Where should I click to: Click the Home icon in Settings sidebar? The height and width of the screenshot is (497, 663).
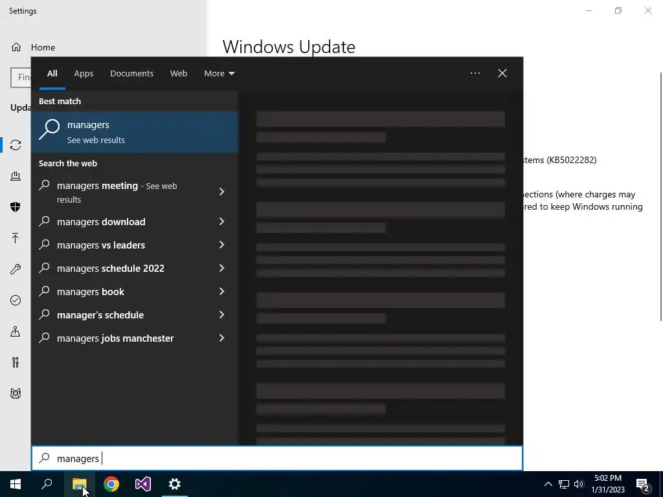tap(16, 47)
